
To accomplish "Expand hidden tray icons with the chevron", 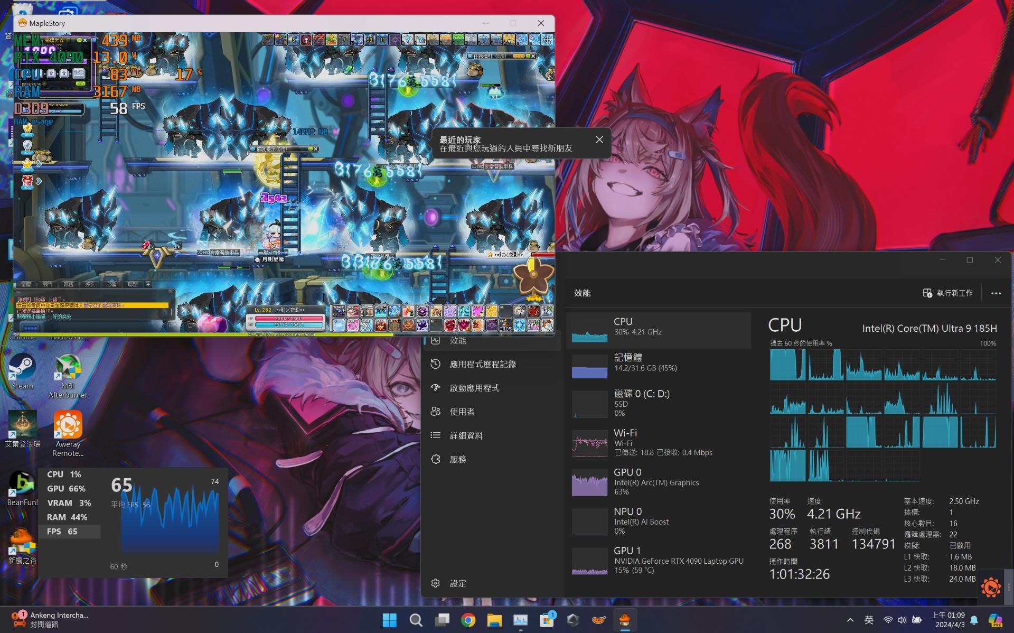I will coord(850,619).
